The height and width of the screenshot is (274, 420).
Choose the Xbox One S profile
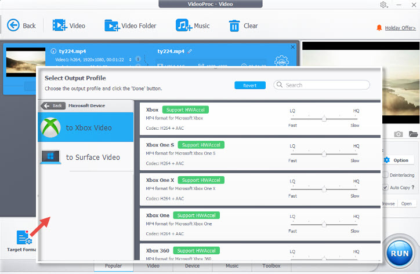pos(260,154)
